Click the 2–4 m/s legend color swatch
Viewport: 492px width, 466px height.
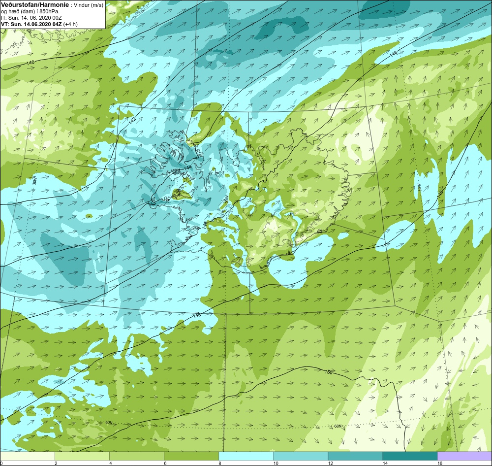pyautogui.click(x=82, y=456)
